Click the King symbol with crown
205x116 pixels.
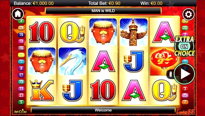[42, 90]
